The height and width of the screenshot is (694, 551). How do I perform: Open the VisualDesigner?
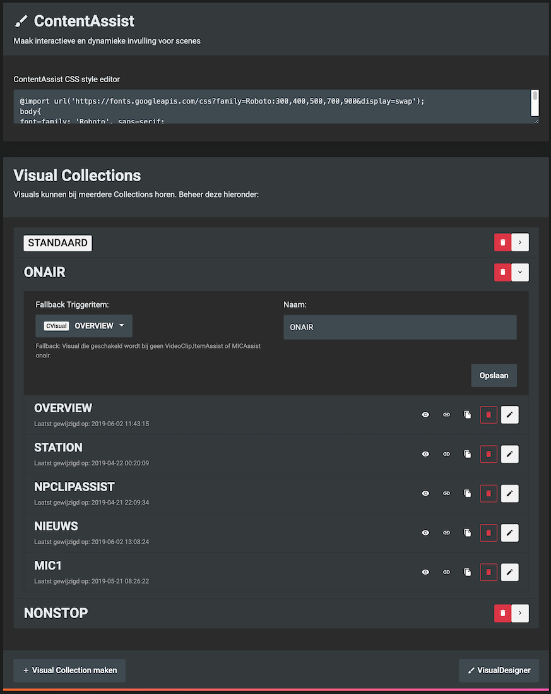pos(499,671)
